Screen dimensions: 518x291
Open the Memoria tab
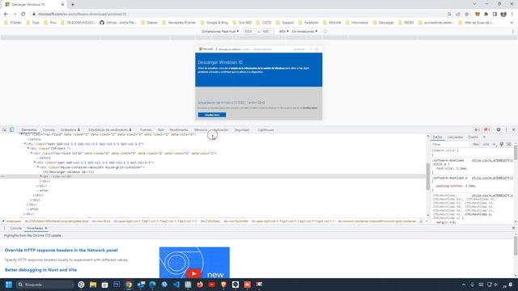pos(201,130)
